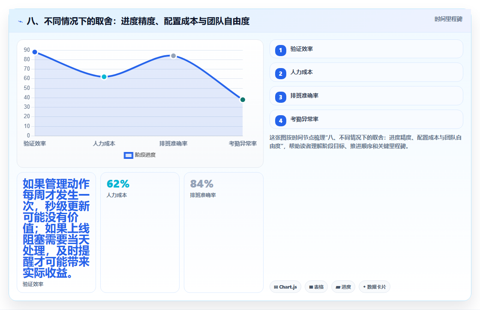480x310 pixels.
Task: Click the y-axis value 0
Action: pyautogui.click(x=28, y=135)
